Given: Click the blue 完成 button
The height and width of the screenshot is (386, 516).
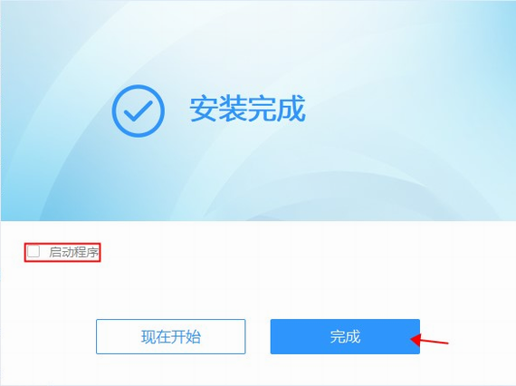Looking at the screenshot, I should 345,336.
